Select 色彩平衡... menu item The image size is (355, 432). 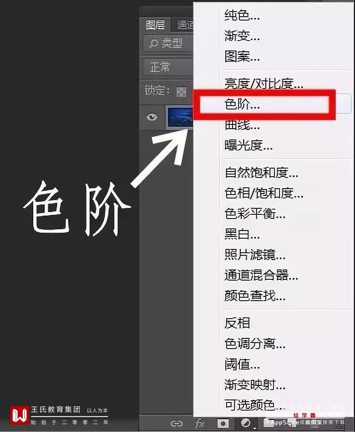point(255,213)
